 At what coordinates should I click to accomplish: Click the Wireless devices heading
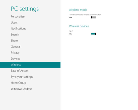(x=79, y=26)
